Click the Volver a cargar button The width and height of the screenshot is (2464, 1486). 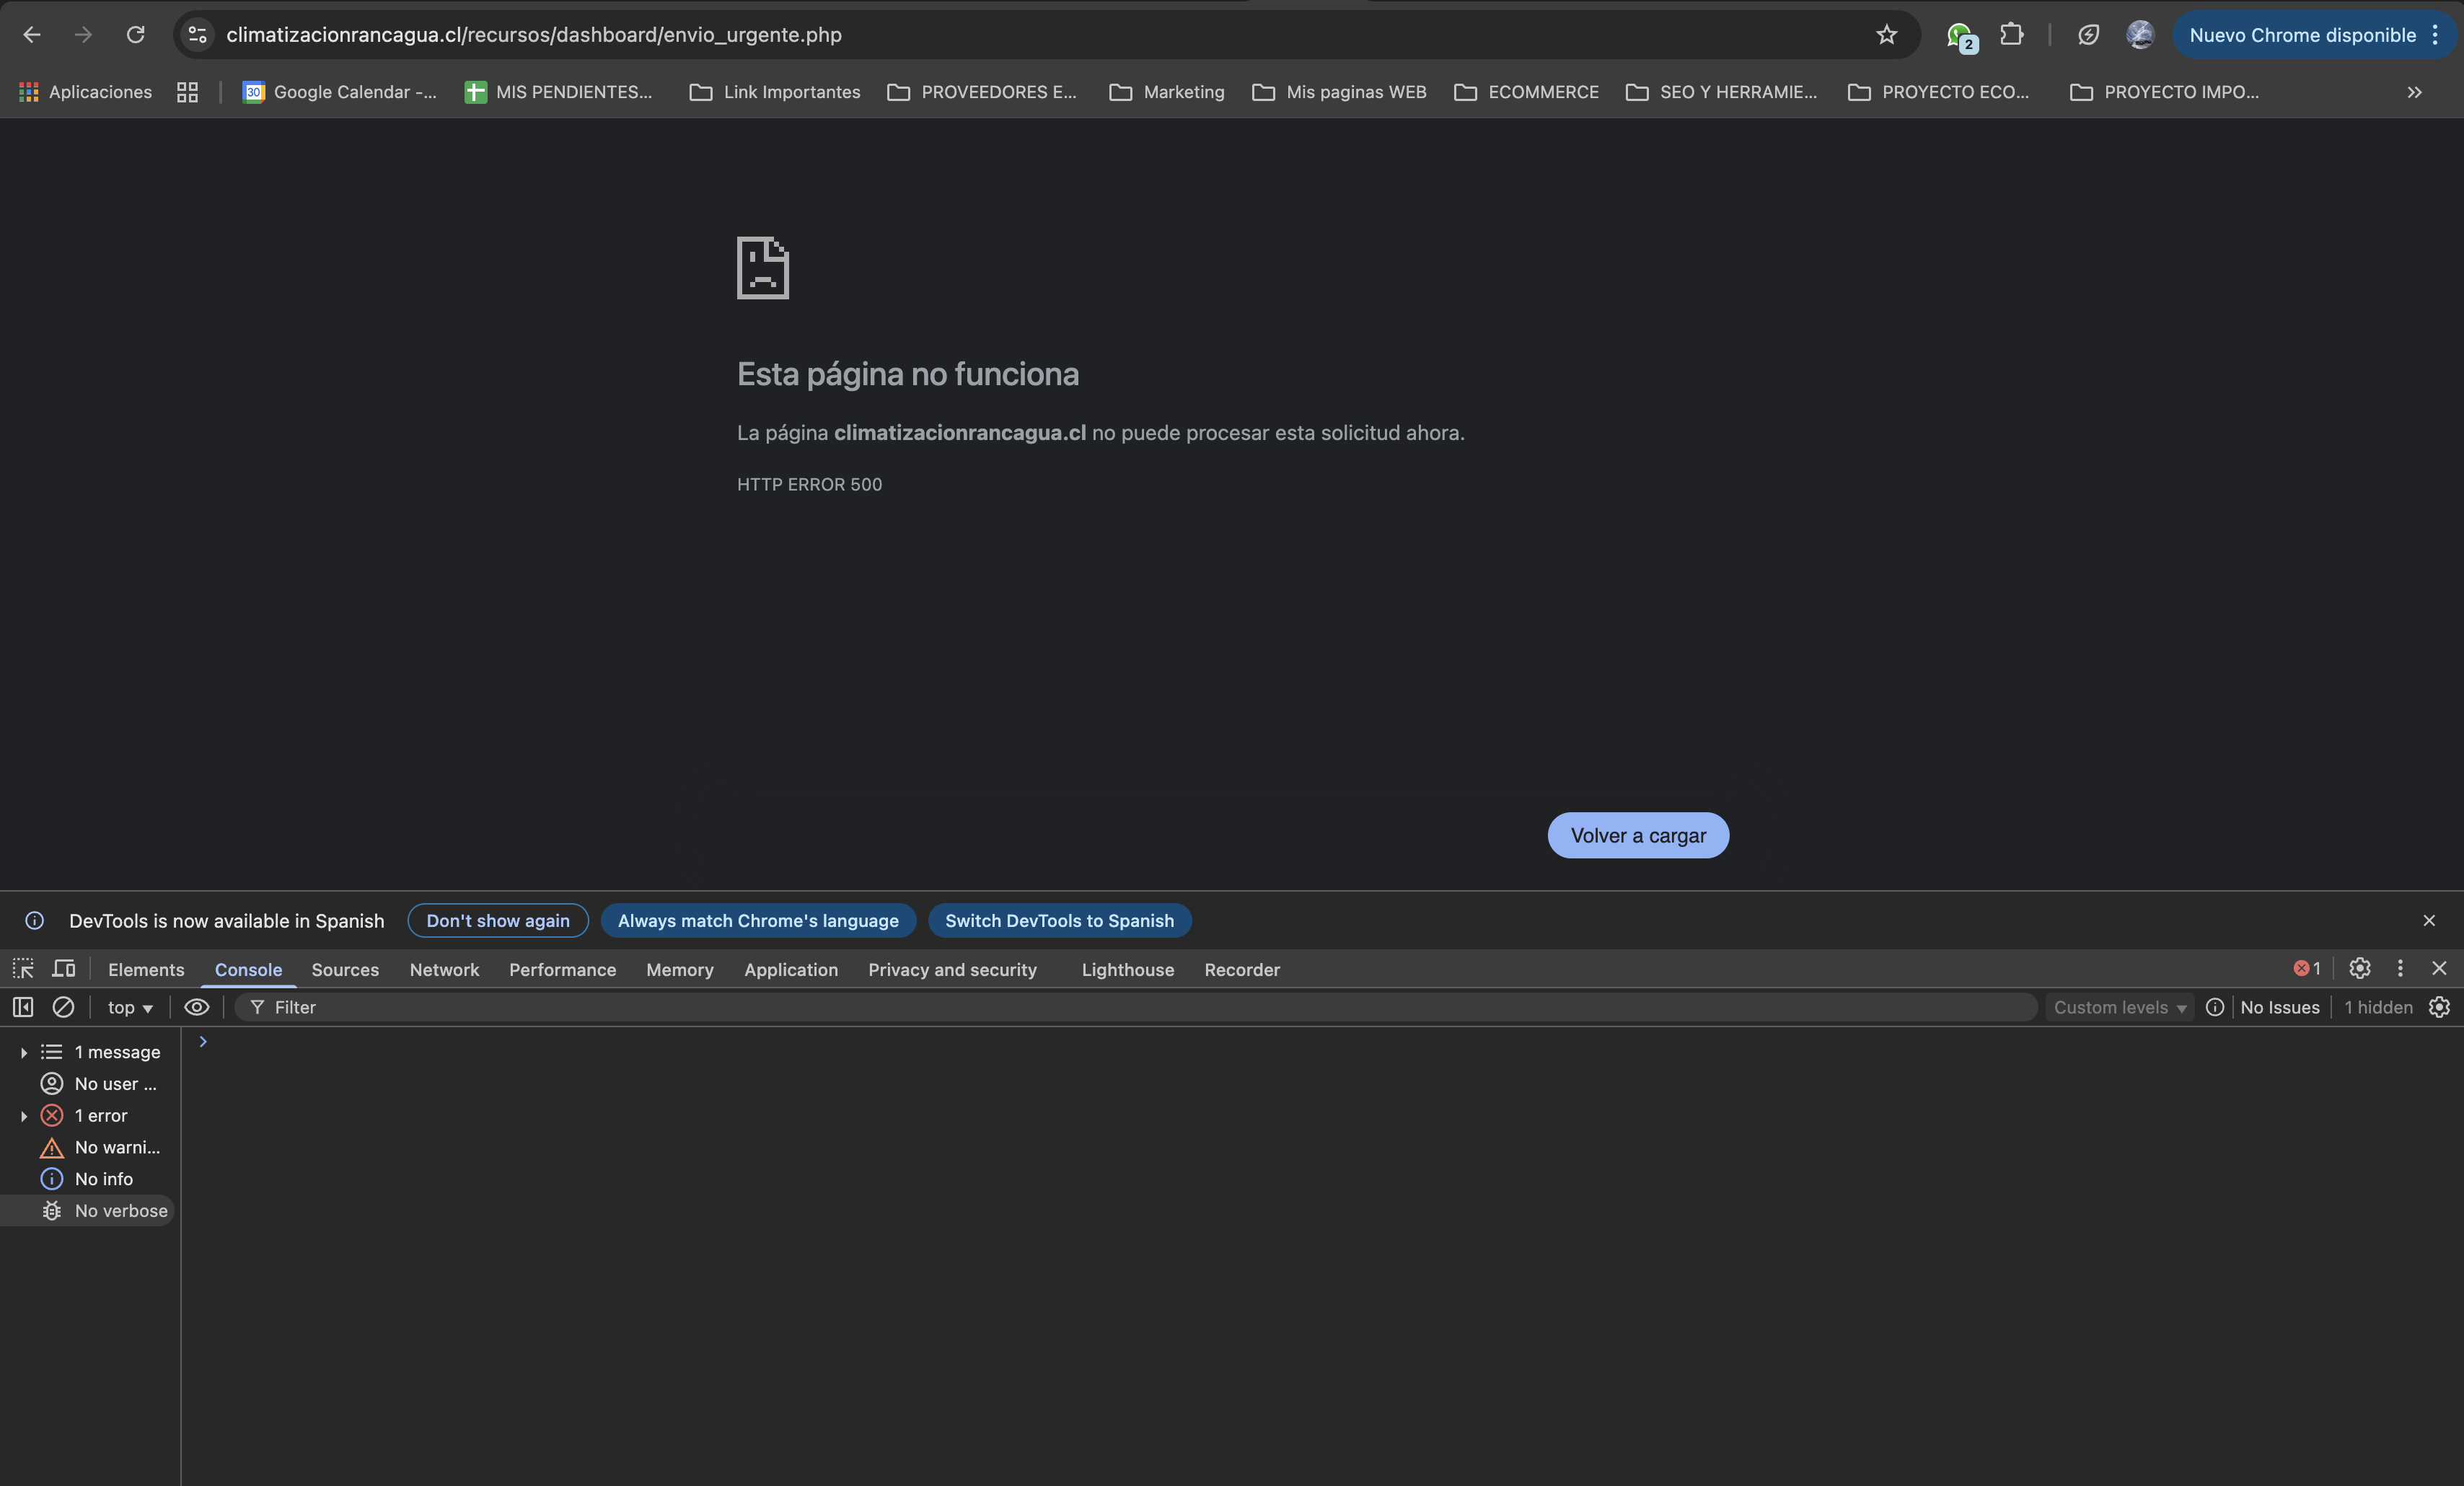point(1638,835)
